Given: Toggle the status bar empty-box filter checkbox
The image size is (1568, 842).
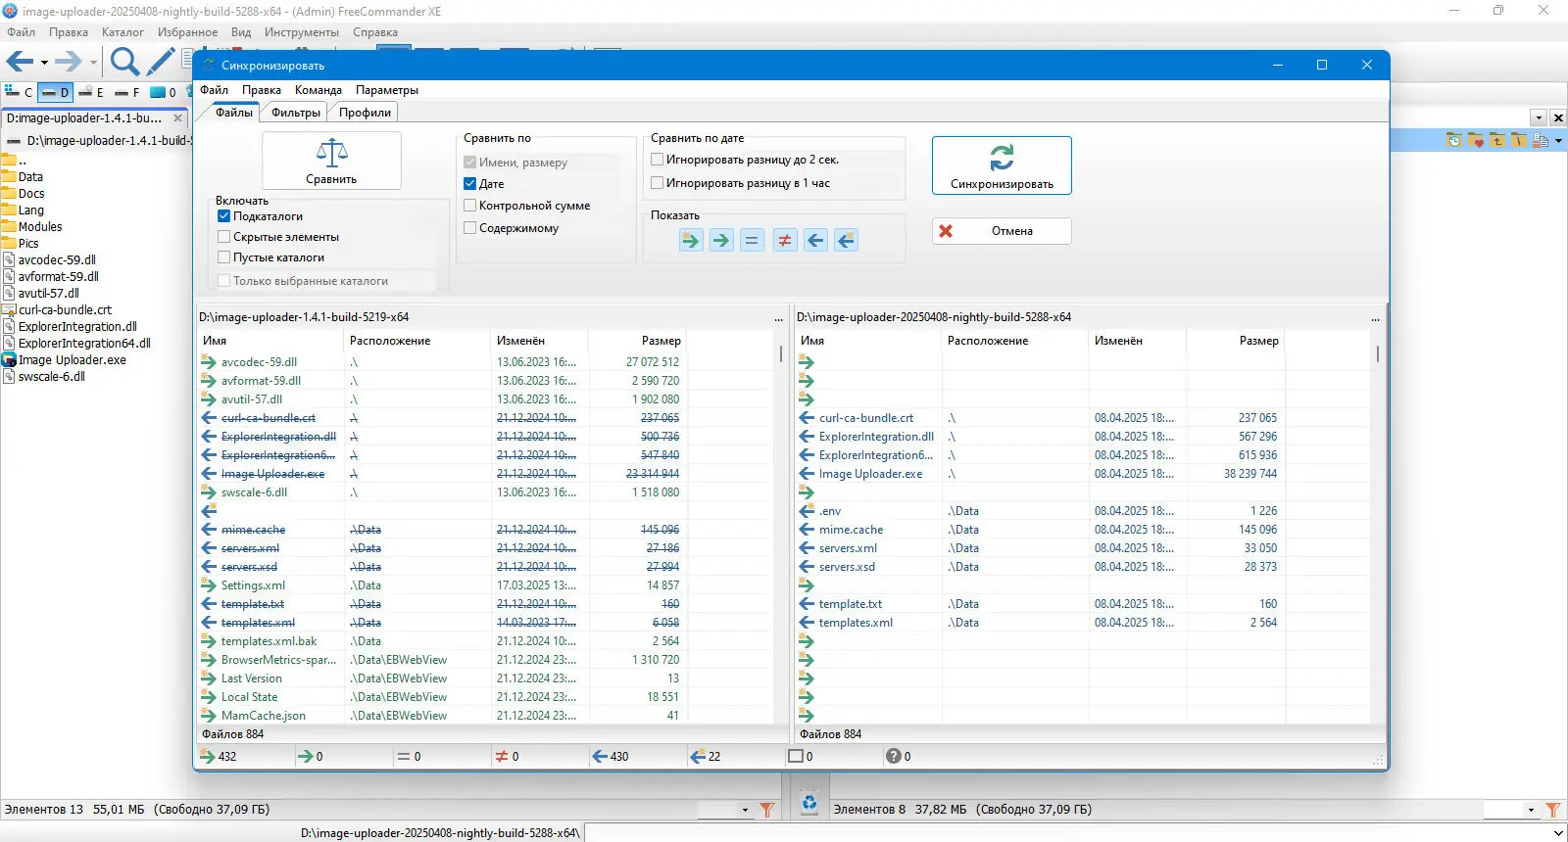Looking at the screenshot, I should point(796,757).
